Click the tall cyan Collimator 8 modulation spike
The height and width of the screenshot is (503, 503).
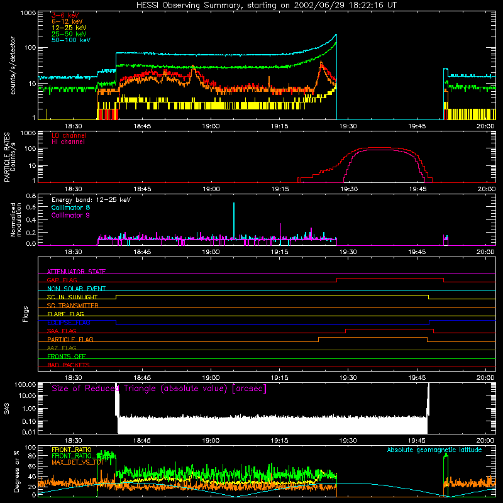point(234,221)
